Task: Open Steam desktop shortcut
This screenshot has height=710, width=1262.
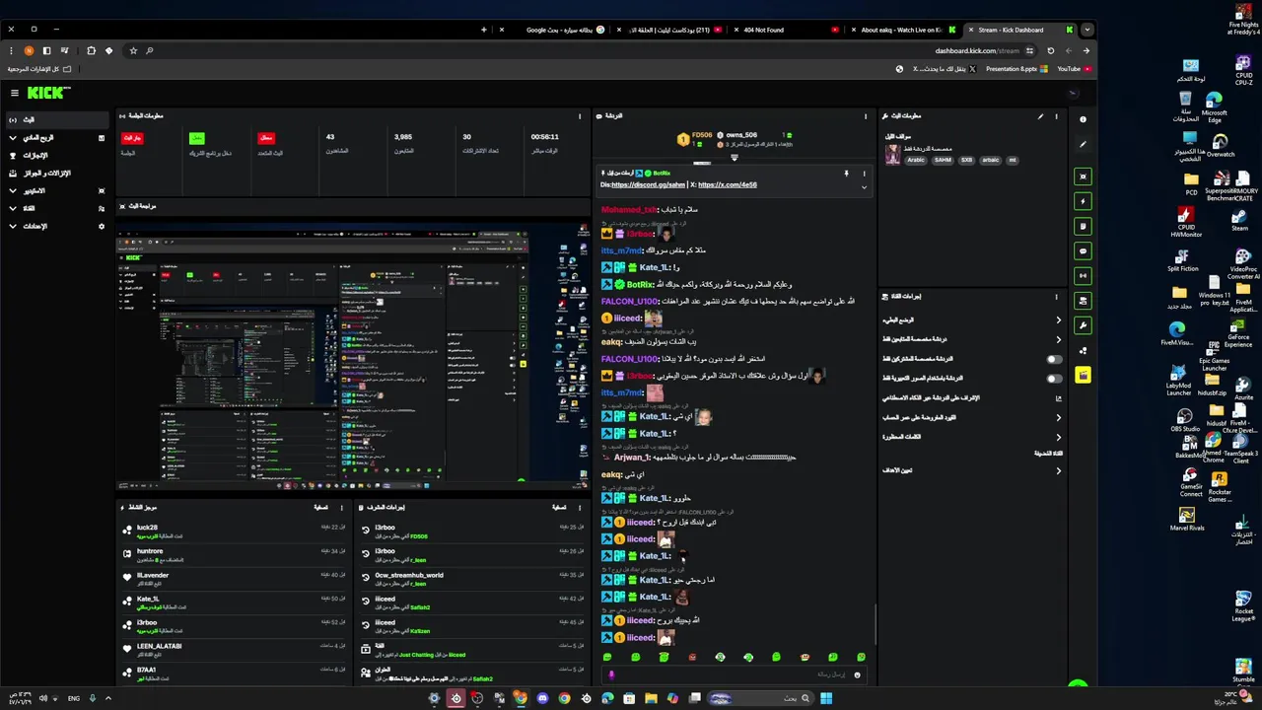Action: [x=1239, y=220]
